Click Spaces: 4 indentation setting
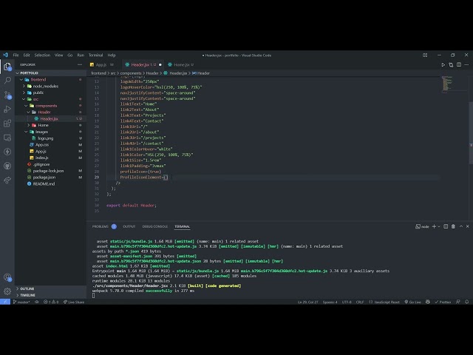The image size is (473, 355). [x=330, y=302]
